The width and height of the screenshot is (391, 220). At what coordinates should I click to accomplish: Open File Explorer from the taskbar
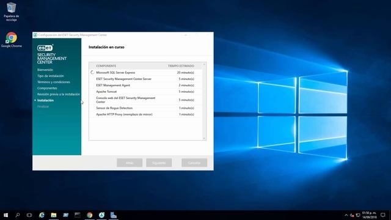click(x=54, y=215)
